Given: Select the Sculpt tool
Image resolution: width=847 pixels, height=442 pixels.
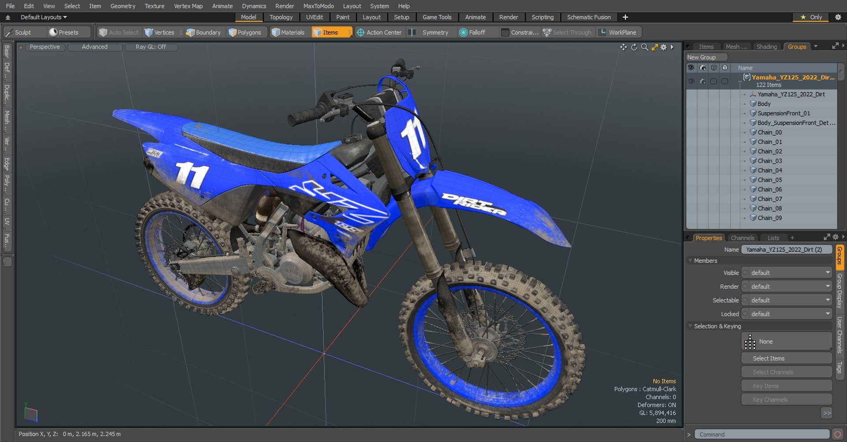Looking at the screenshot, I should (23, 33).
